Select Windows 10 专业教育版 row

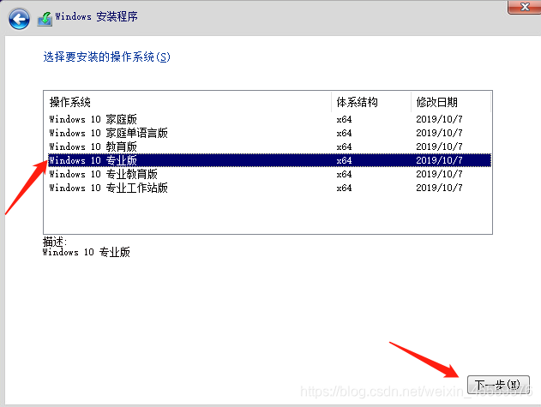point(269,174)
